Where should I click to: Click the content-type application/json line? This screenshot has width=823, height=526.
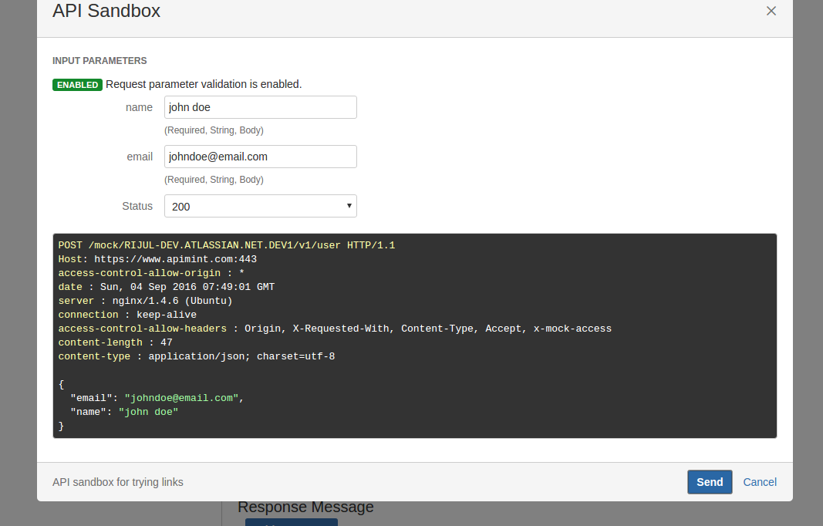point(197,356)
